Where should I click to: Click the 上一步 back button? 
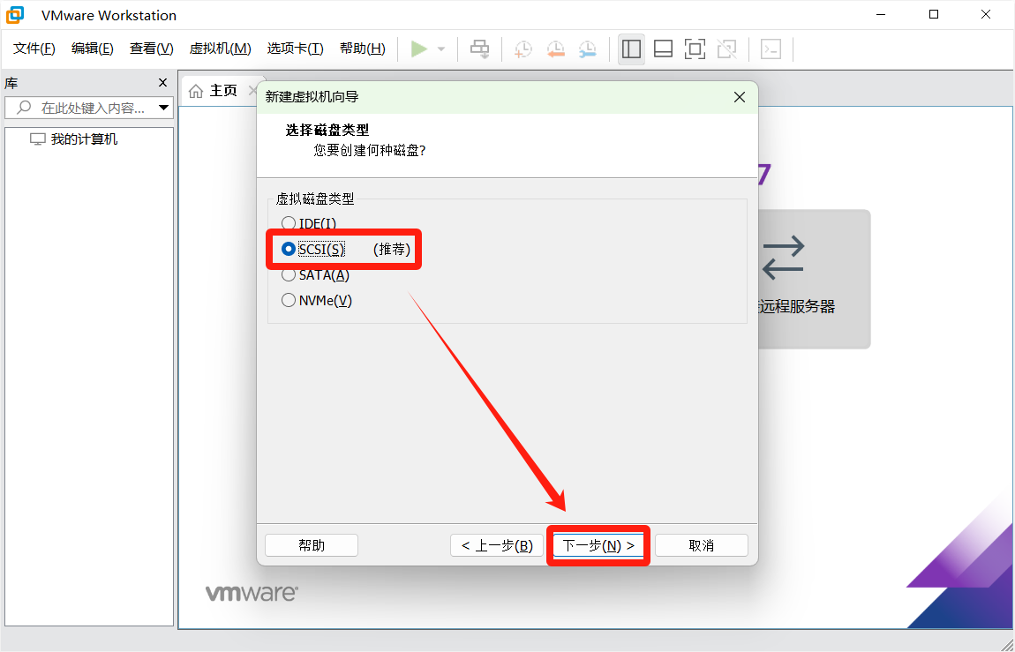tap(496, 545)
